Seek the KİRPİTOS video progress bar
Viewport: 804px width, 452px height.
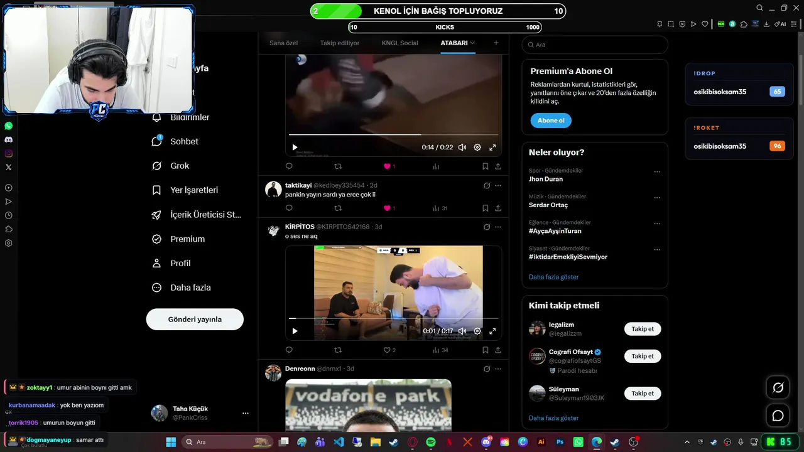coord(393,318)
